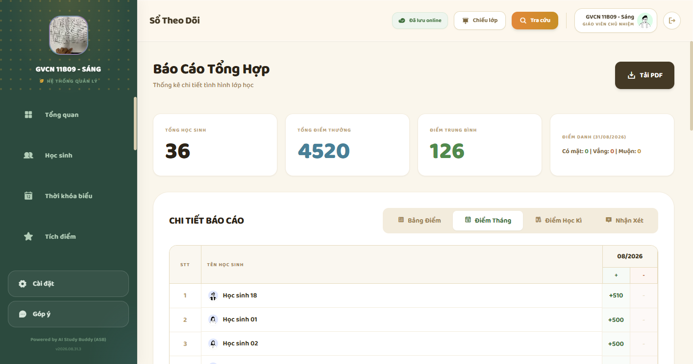Screen dimensions: 693x364
Task: Click the Tổng học sinh 36 card
Action: 215,145
